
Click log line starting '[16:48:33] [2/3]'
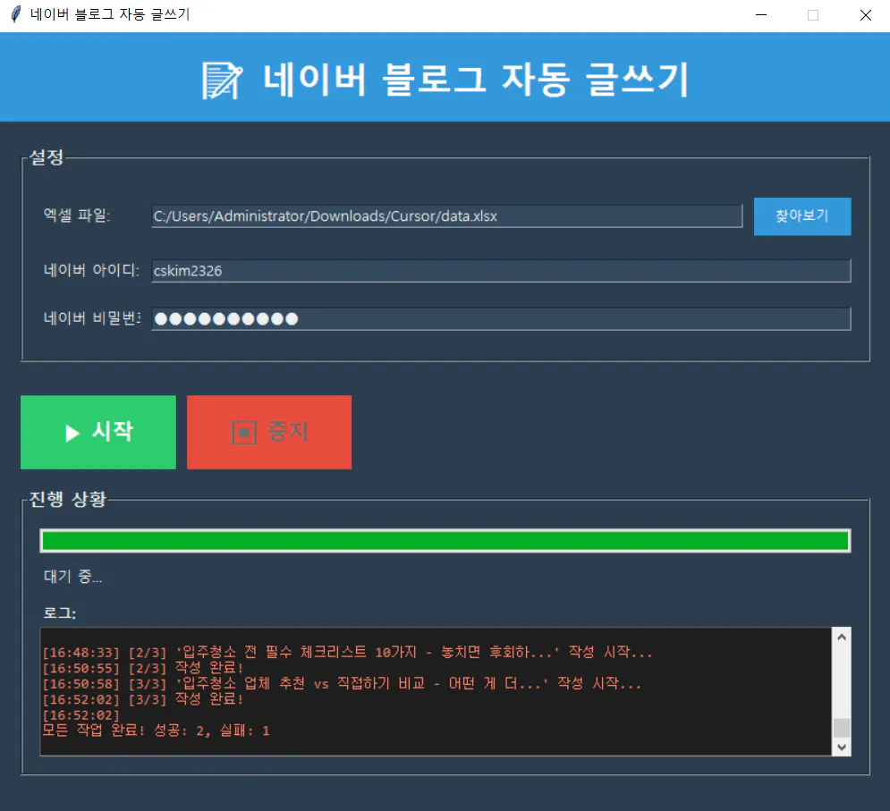(347, 652)
